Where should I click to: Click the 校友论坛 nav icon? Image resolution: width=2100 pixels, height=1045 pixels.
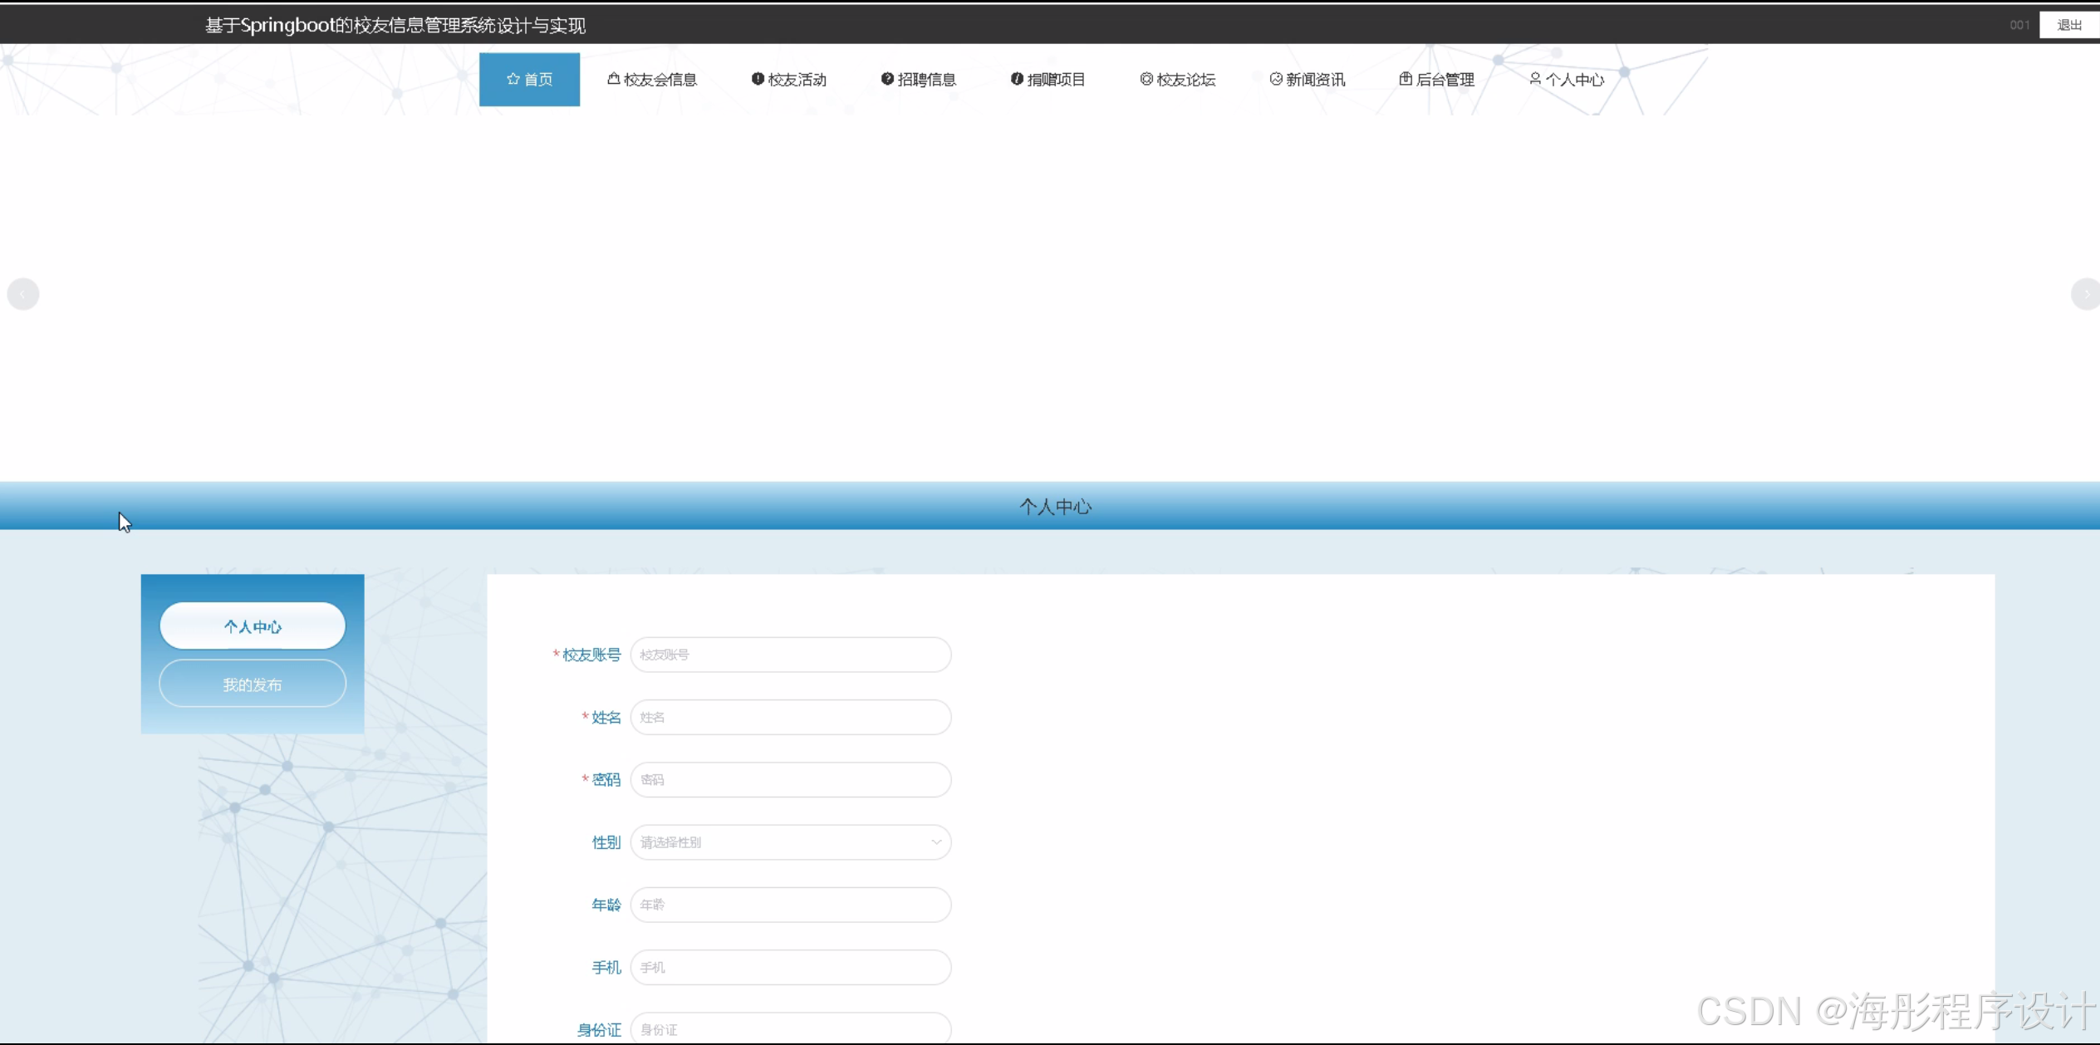click(x=1146, y=79)
